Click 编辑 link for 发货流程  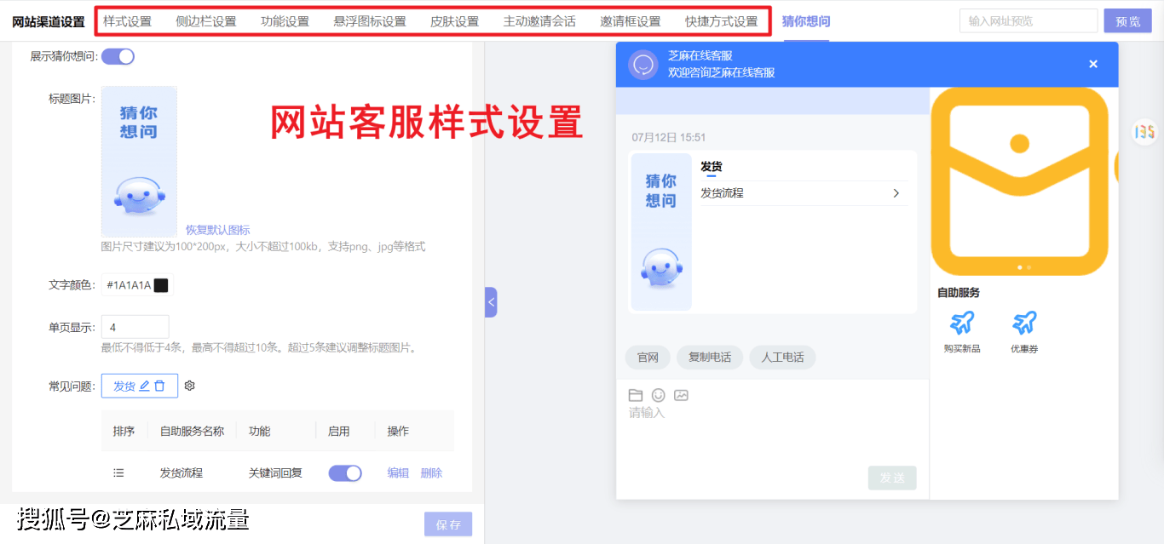[398, 473]
